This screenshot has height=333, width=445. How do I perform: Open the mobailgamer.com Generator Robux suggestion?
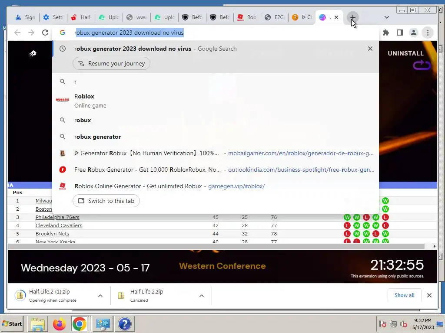tap(216, 153)
